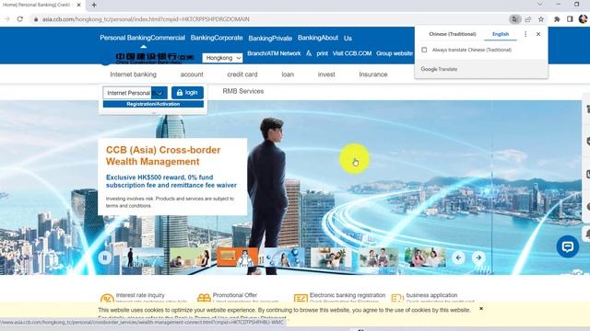Close the Google Translate popup
This screenshot has width=590, height=331.
pos(538,34)
